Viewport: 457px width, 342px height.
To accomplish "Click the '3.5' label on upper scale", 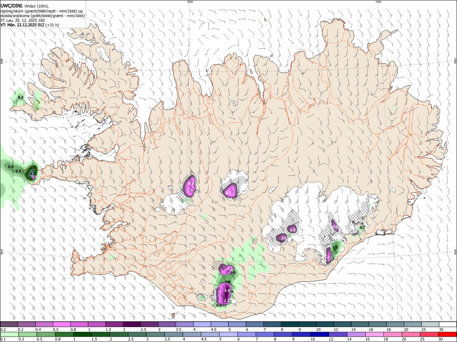I will [x=179, y=330].
